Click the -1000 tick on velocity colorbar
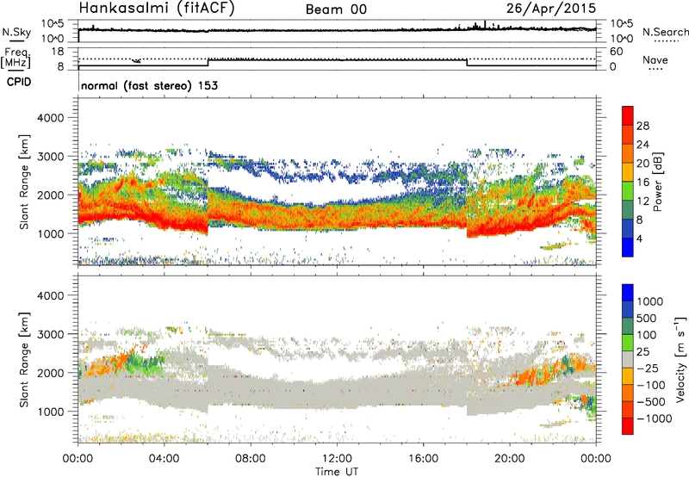689x477 pixels. 654,418
